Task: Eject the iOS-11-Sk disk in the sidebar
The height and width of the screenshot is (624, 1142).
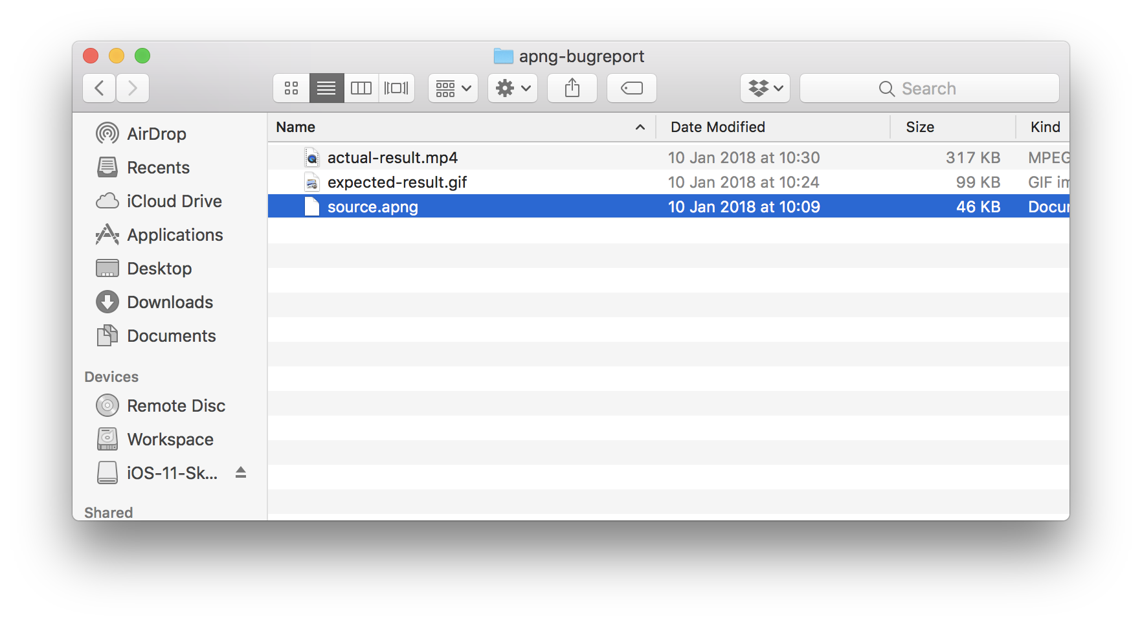Action: click(241, 473)
